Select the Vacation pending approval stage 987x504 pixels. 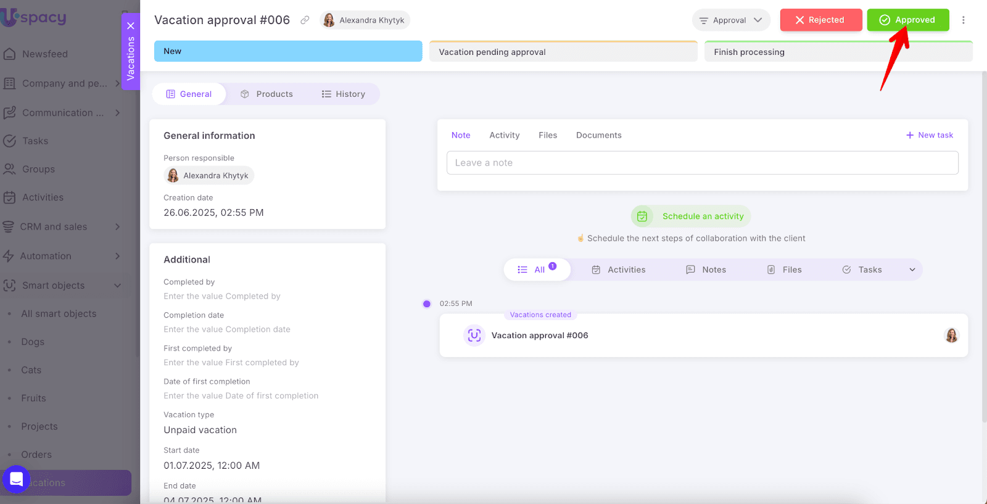coord(563,52)
